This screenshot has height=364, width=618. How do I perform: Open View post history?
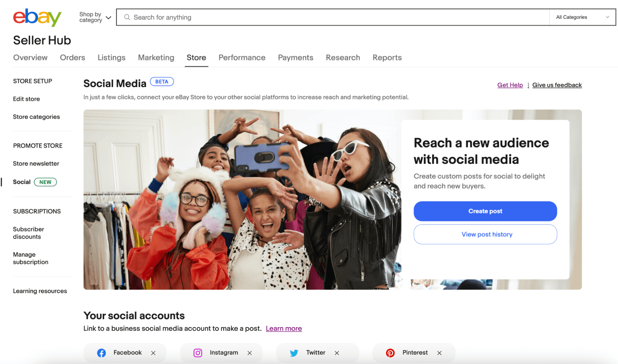[485, 234]
